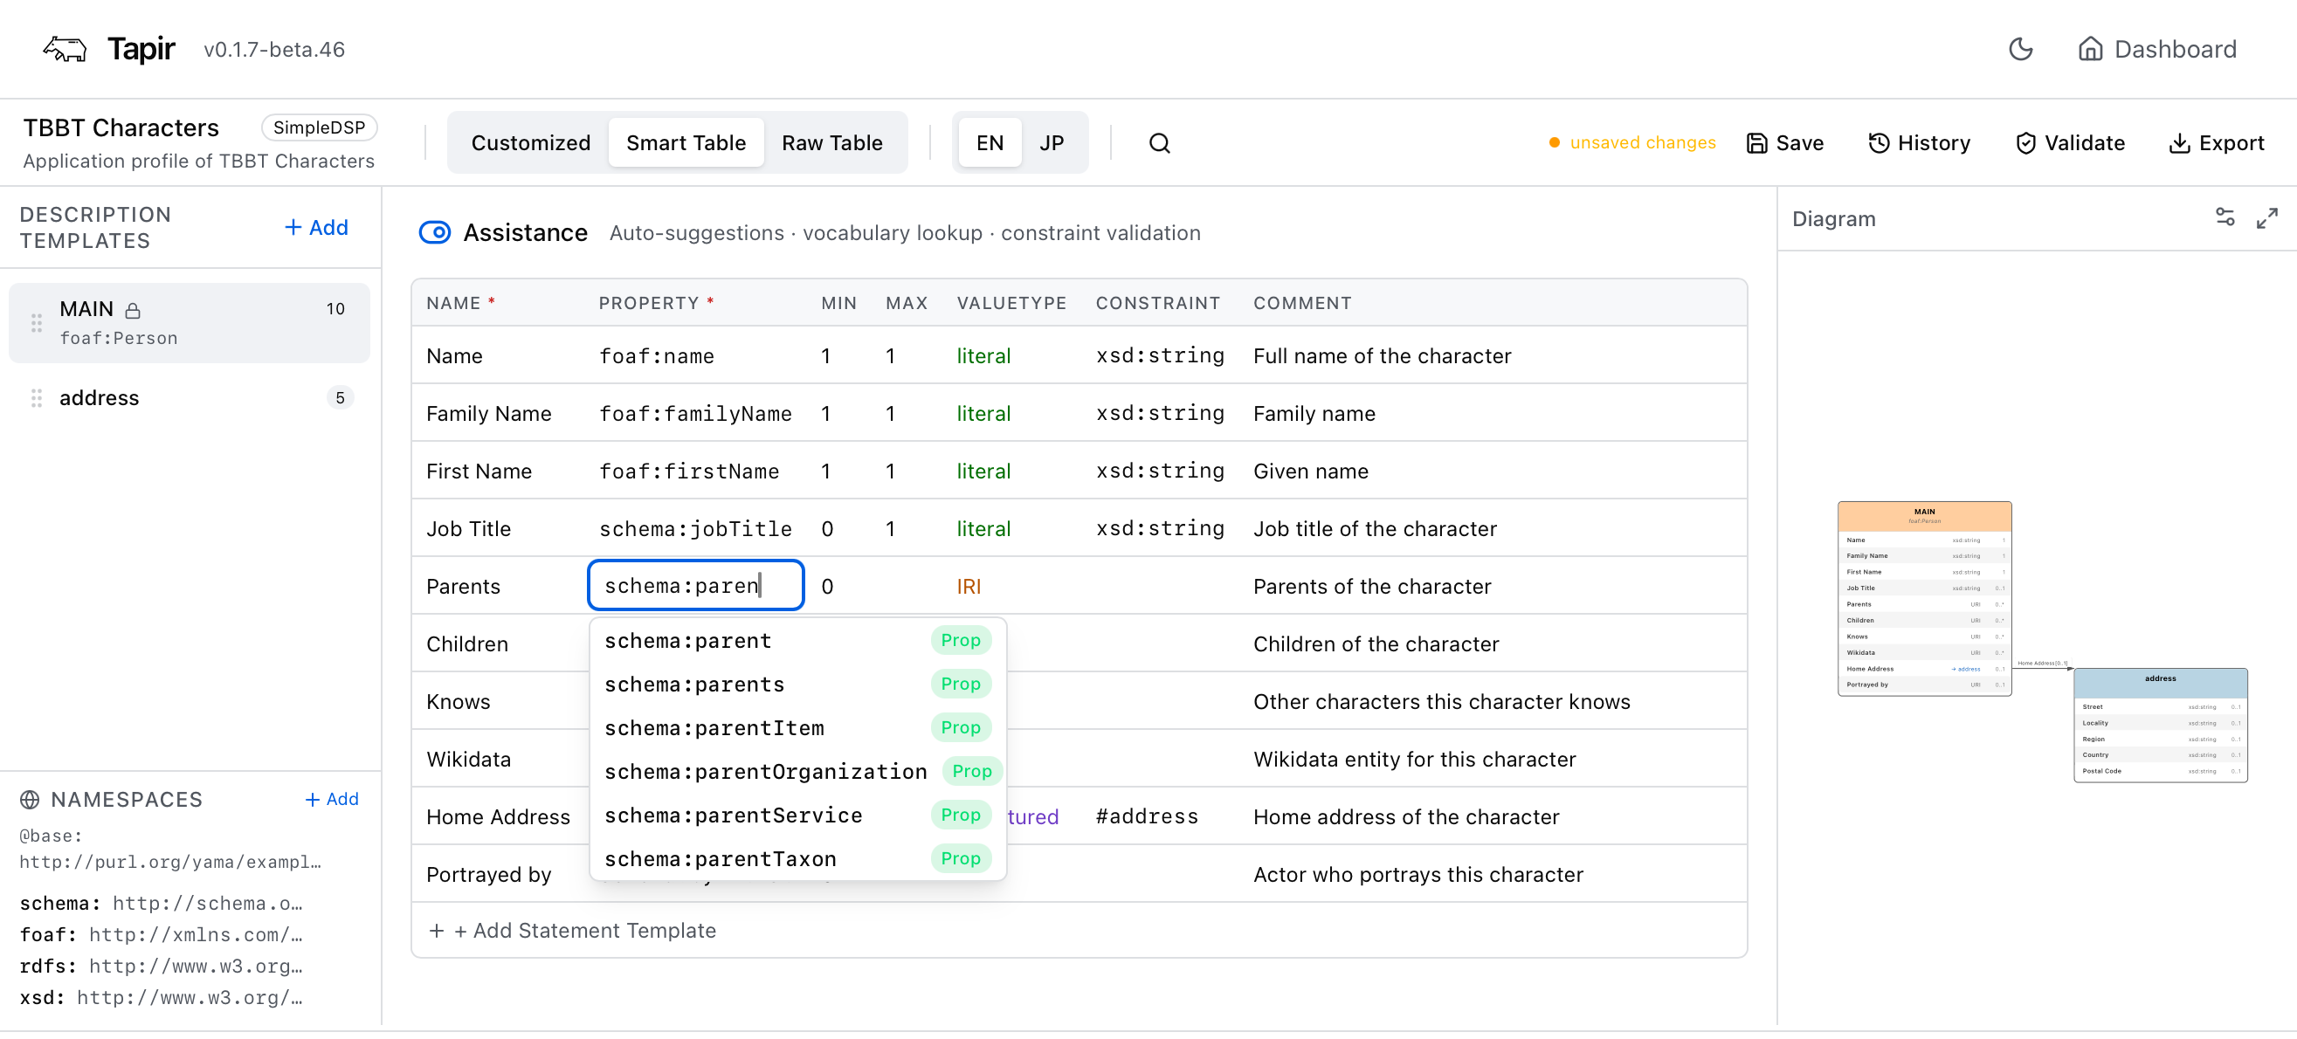This screenshot has height=1039, width=2297.
Task: Click schema:jobTitle property cell
Action: point(694,528)
